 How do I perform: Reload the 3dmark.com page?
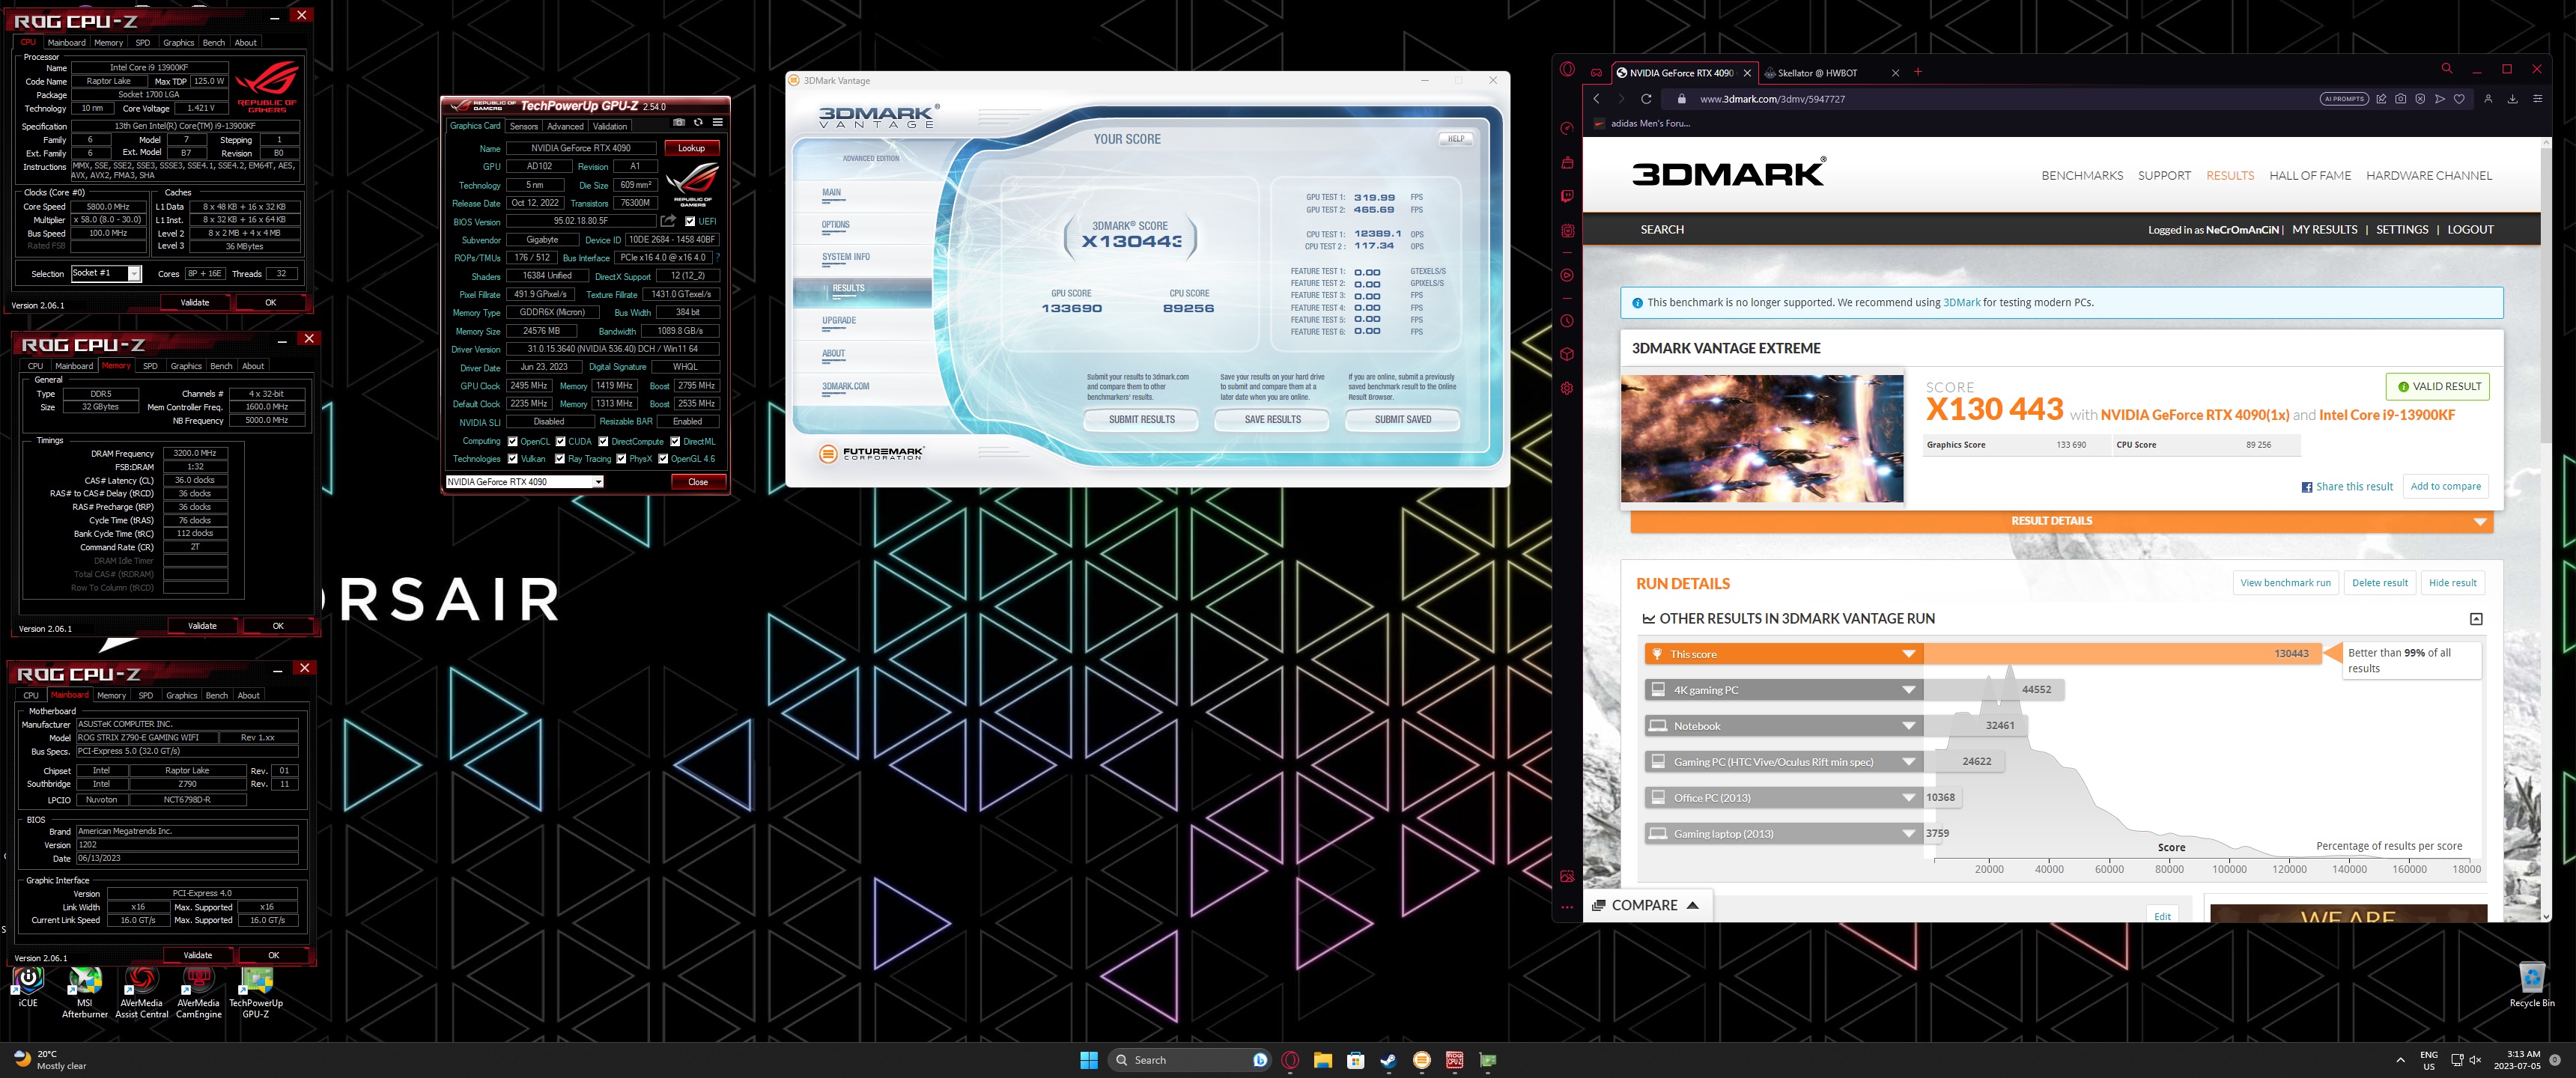pos(1646,99)
